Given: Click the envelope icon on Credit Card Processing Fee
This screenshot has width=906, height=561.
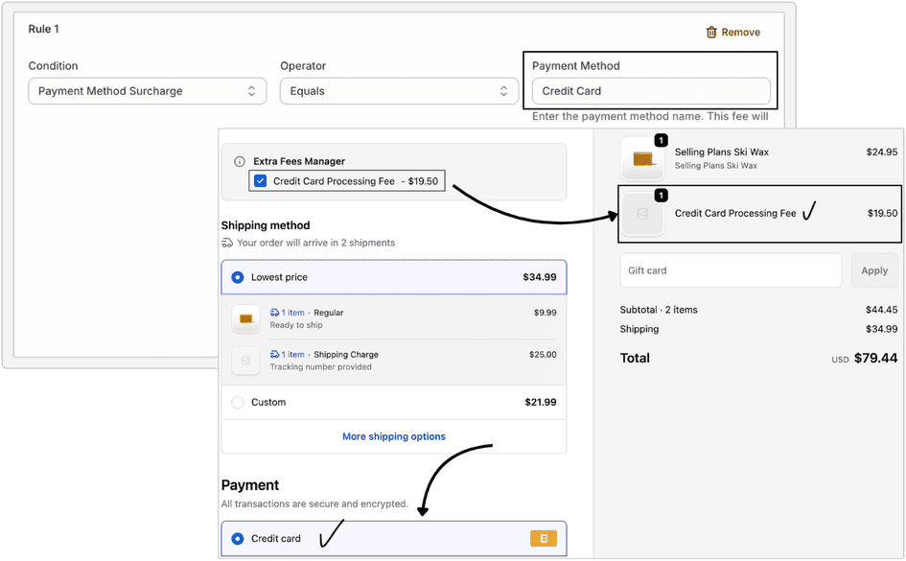Looking at the screenshot, I should pos(642,213).
